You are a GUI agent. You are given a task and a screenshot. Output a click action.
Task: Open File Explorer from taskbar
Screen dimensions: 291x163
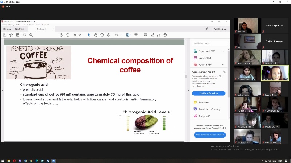click(x=9, y=161)
